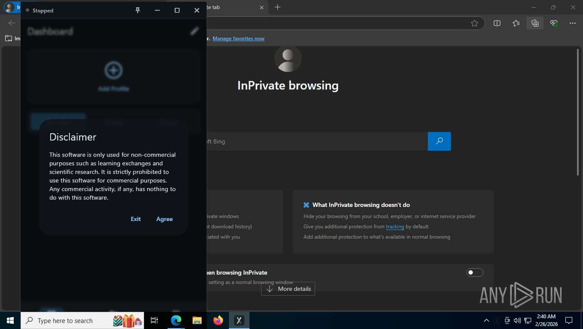Open the Edge Collections button
The height and width of the screenshot is (329, 583).
[535, 23]
